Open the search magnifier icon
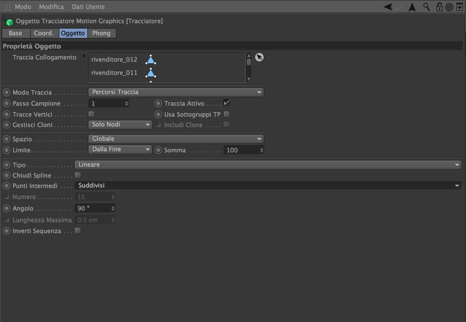 coord(426,7)
